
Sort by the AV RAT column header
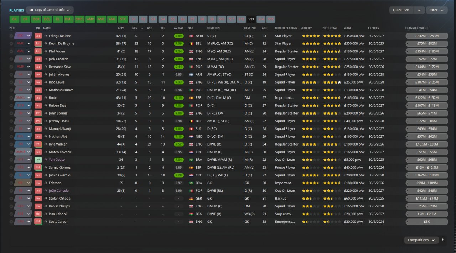pos(179,28)
